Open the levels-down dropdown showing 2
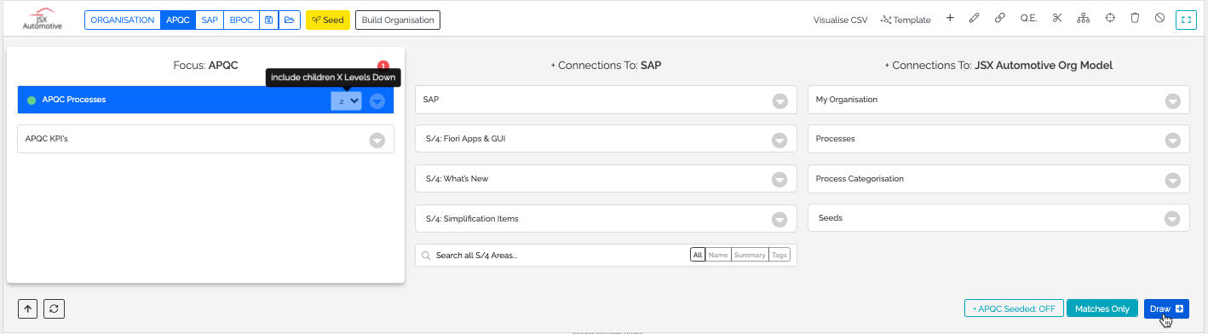This screenshot has height=334, width=1208. (347, 101)
